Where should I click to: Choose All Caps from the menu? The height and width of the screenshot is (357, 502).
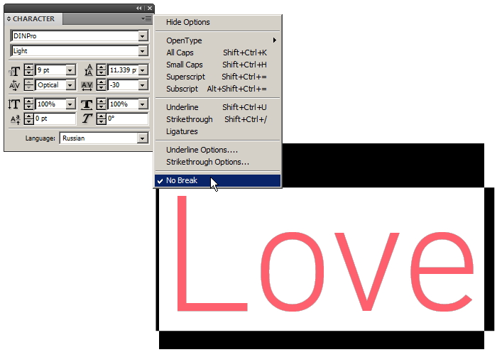coord(218,53)
